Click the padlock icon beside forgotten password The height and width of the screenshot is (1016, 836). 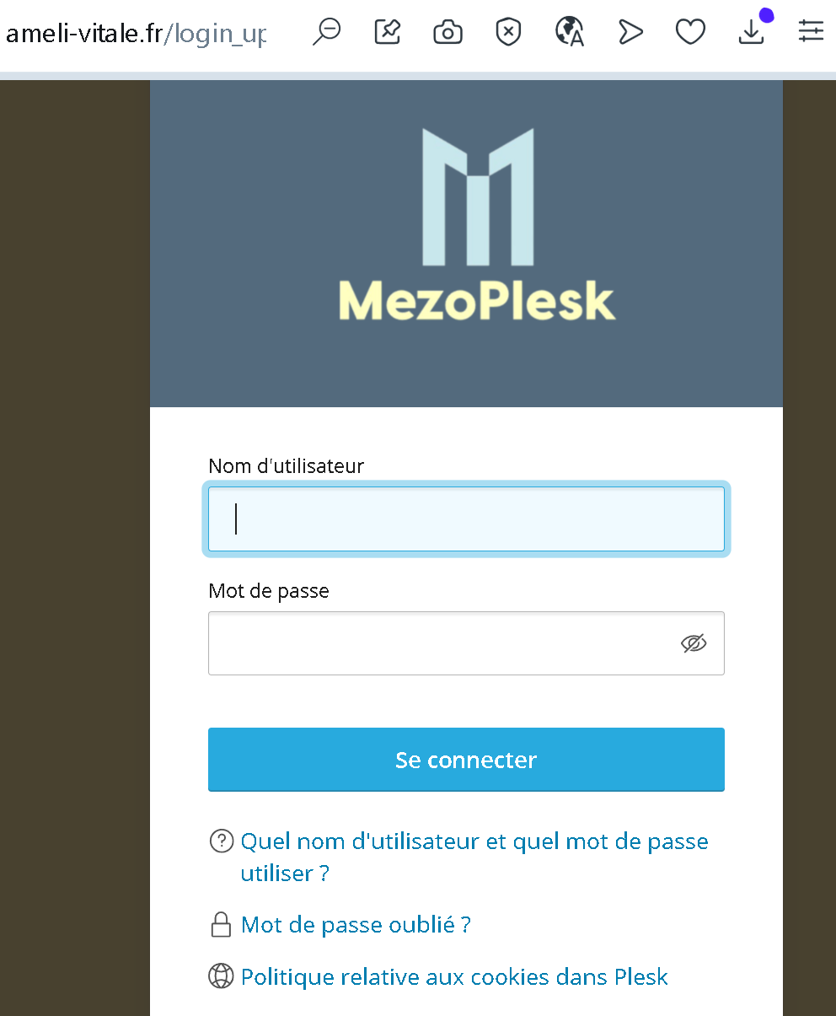pyautogui.click(x=221, y=925)
